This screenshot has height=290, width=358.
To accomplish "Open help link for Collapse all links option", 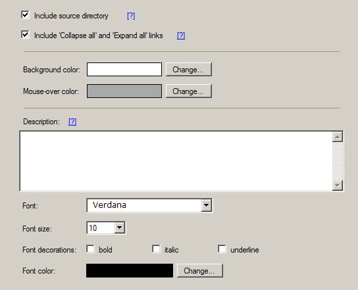I will click(x=181, y=36).
